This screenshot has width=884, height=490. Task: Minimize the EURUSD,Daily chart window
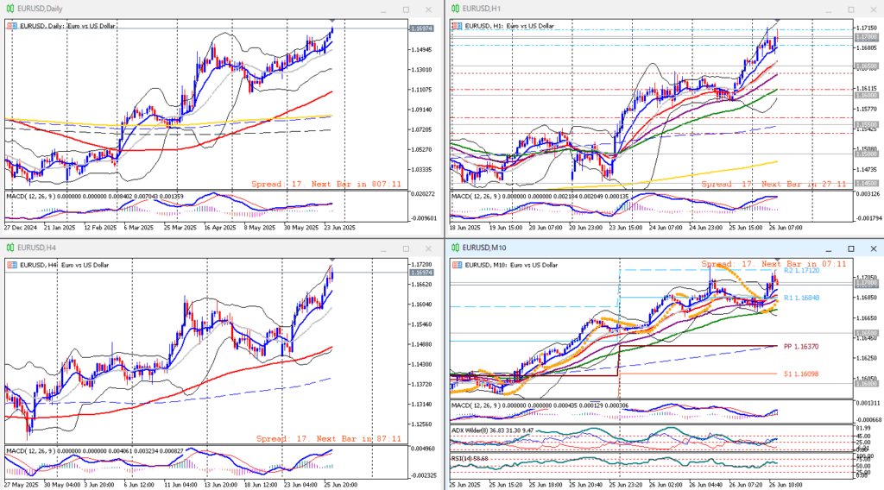(383, 9)
